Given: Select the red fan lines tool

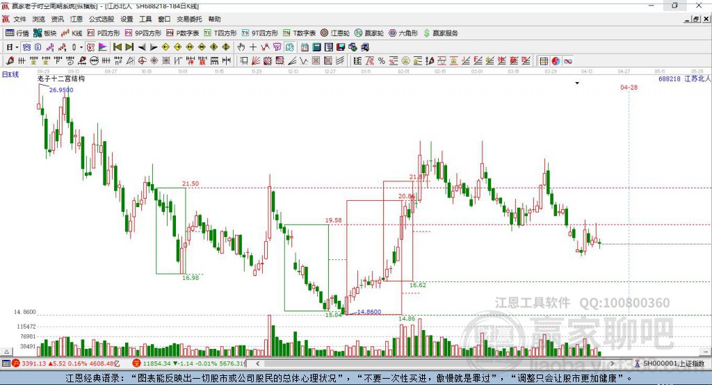Looking at the screenshot, I should pyautogui.click(x=256, y=61).
